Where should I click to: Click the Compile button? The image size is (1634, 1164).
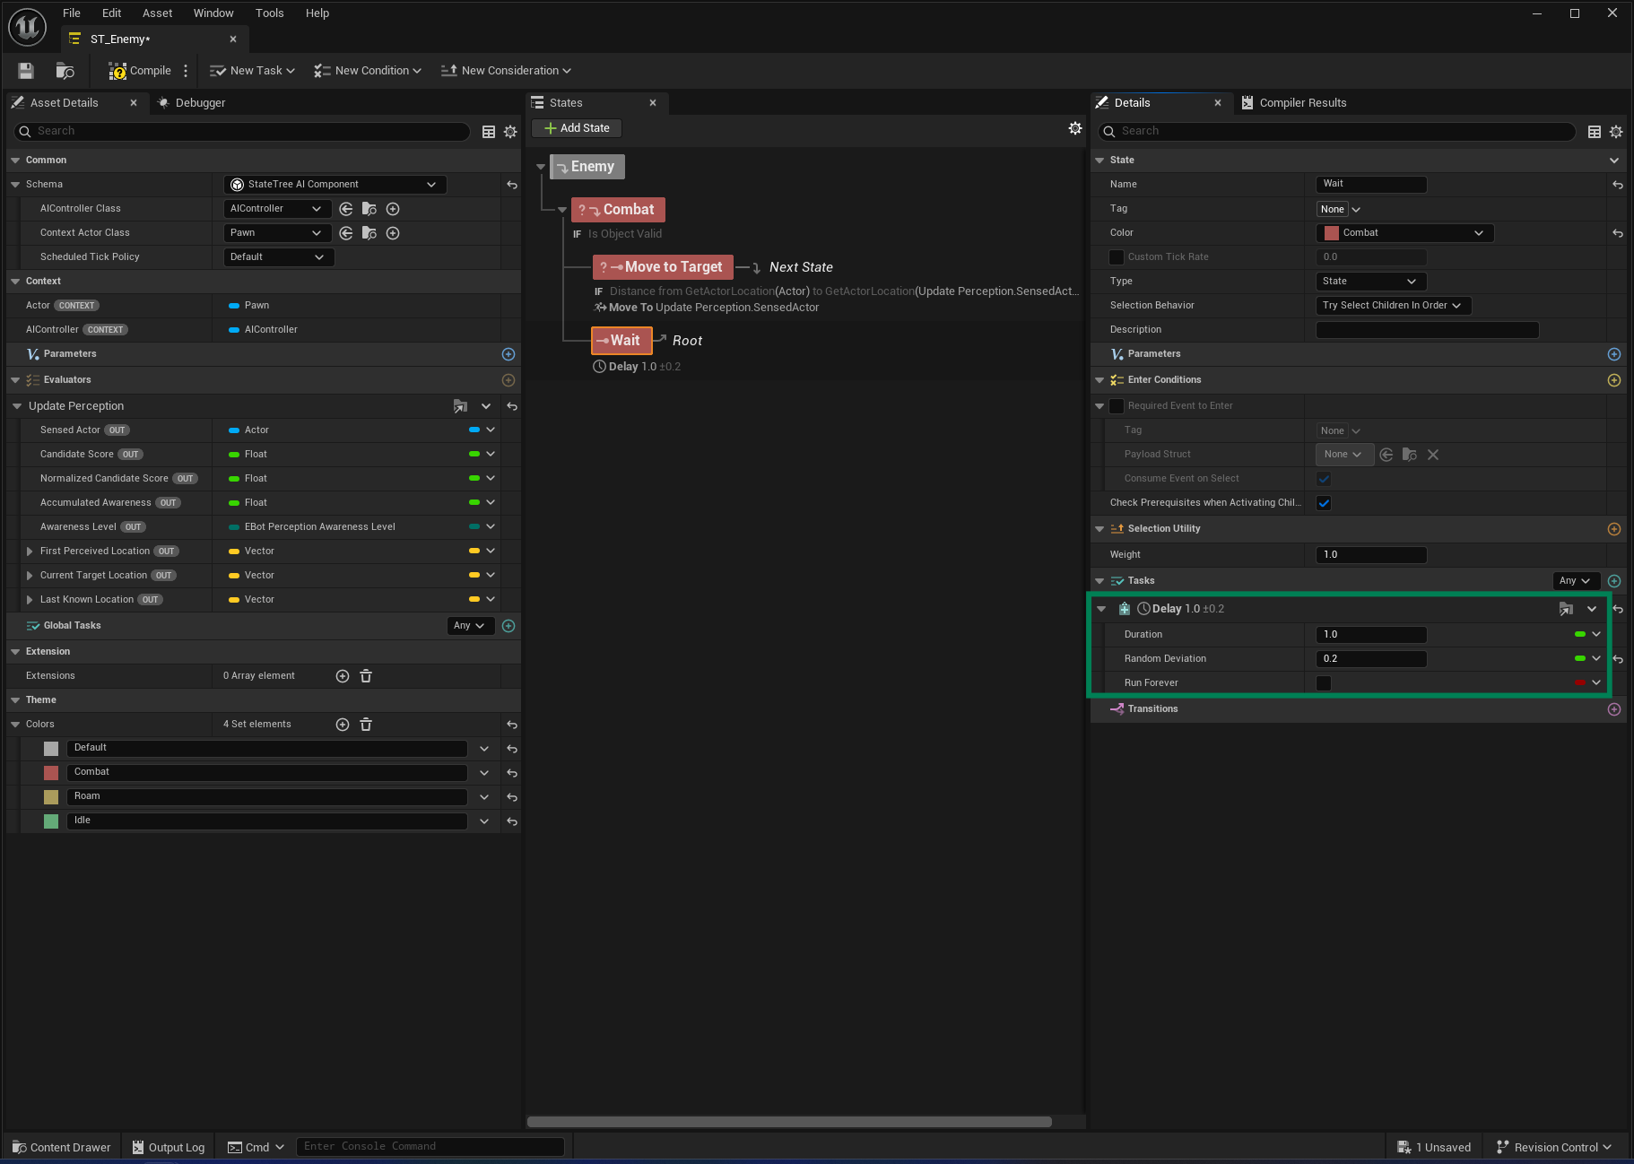tap(140, 71)
